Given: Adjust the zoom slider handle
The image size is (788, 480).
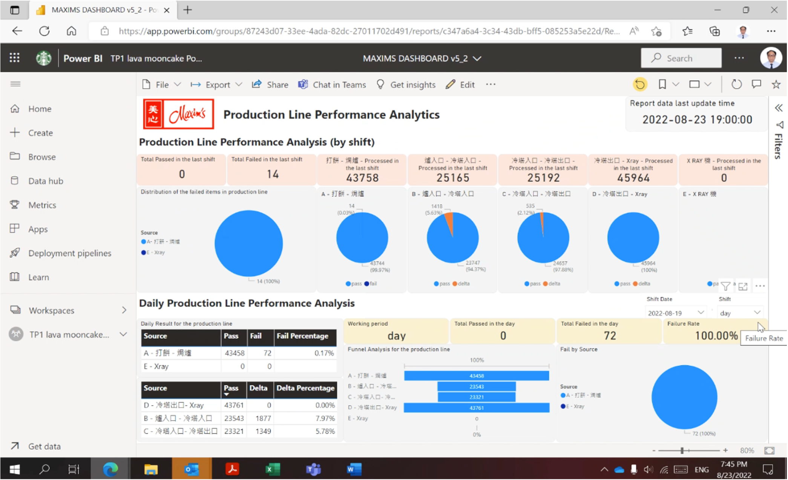Looking at the screenshot, I should [x=682, y=451].
